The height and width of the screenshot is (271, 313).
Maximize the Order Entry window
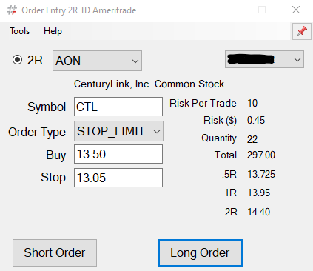262,10
